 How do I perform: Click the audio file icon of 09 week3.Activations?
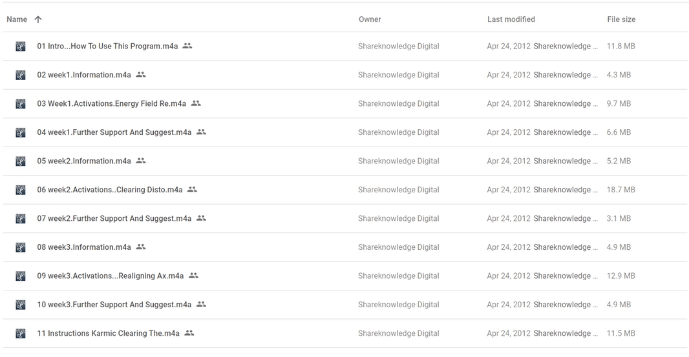(x=20, y=276)
